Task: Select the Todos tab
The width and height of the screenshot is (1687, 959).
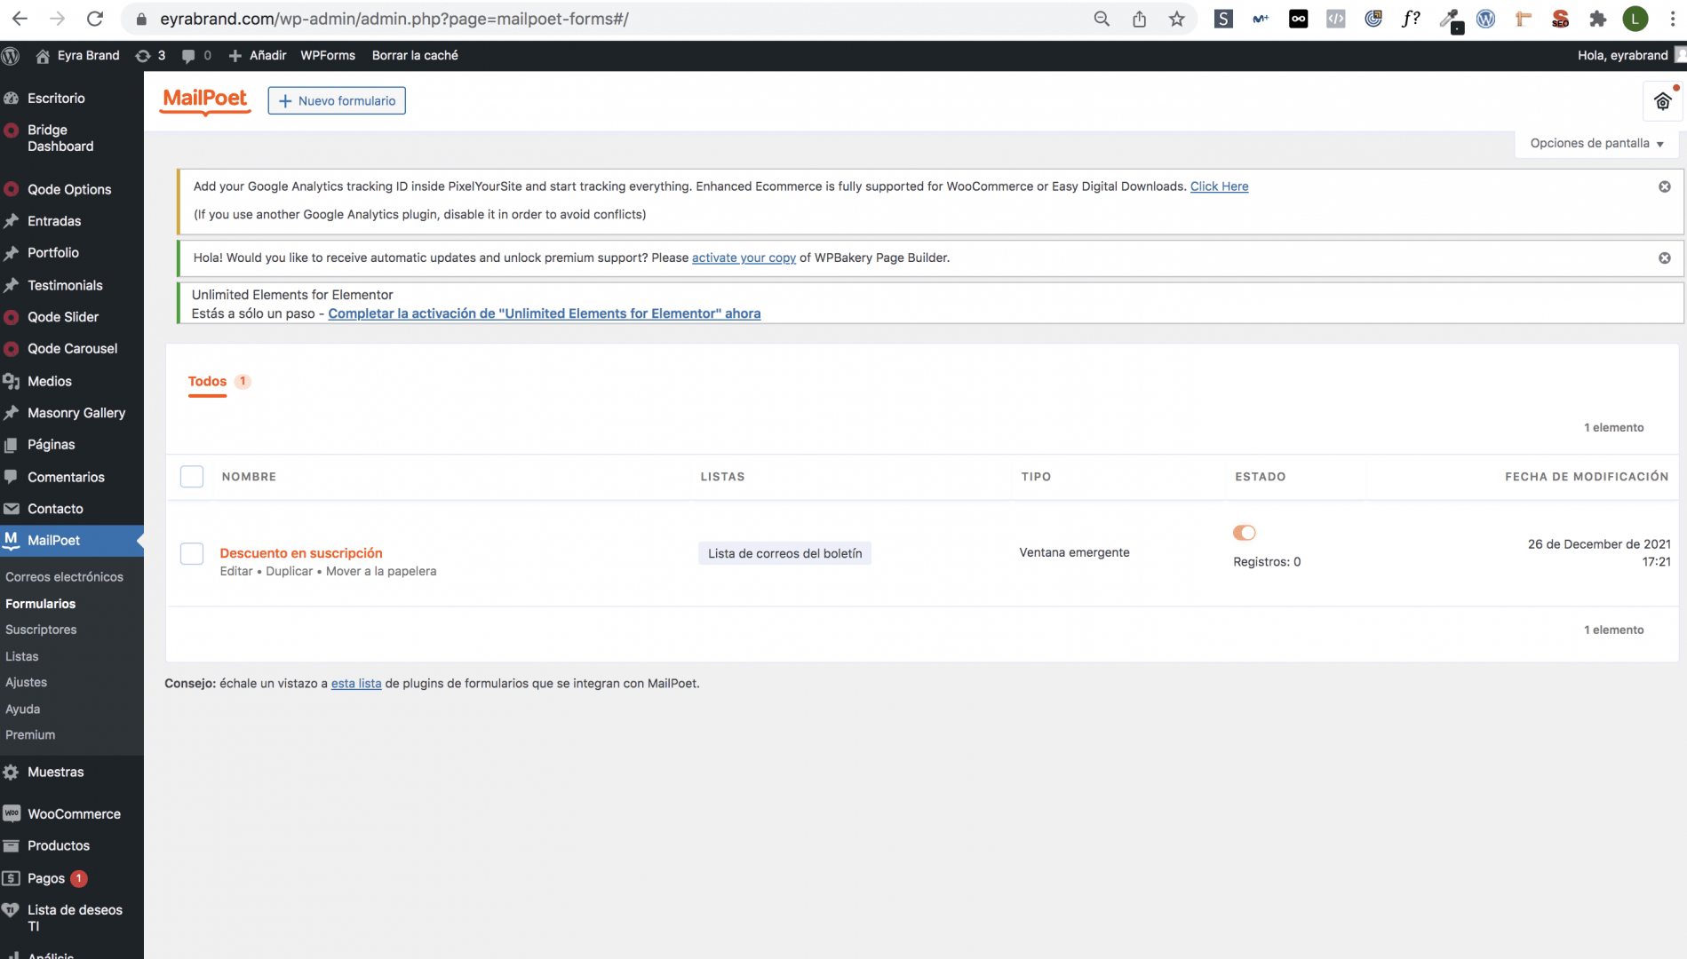Action: tap(207, 381)
